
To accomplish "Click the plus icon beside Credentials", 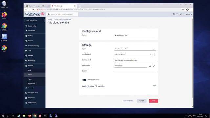I will tap(150, 66).
